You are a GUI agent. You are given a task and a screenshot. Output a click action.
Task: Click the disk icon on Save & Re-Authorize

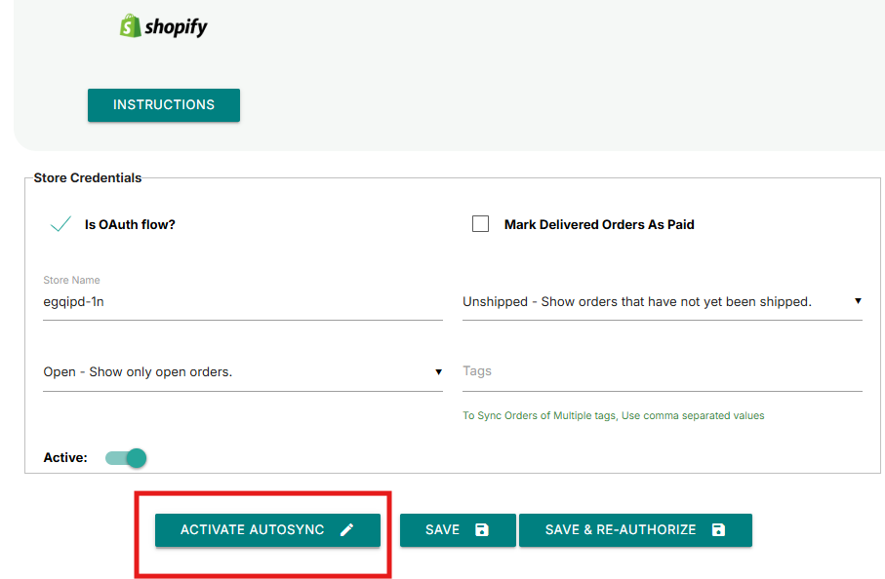click(x=718, y=530)
